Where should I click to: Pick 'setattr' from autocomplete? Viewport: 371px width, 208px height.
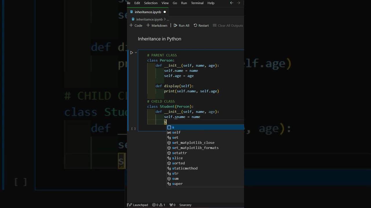click(205, 153)
